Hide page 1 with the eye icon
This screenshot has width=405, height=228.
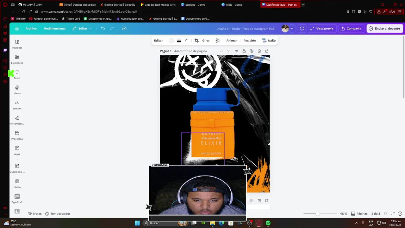coord(236,51)
